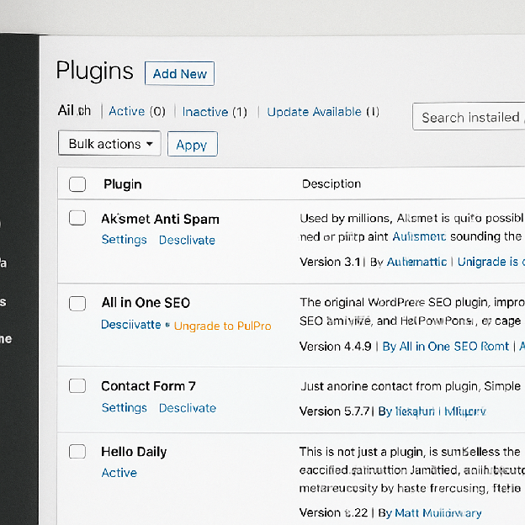Click the Active link under Hello Daily
525x525 pixels.
119,473
